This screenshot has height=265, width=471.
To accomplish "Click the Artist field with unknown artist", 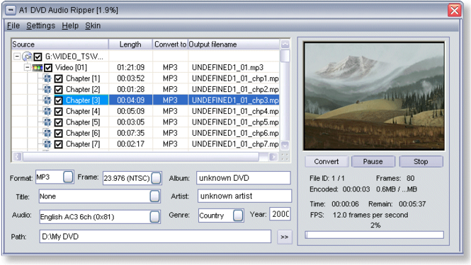I will (244, 196).
